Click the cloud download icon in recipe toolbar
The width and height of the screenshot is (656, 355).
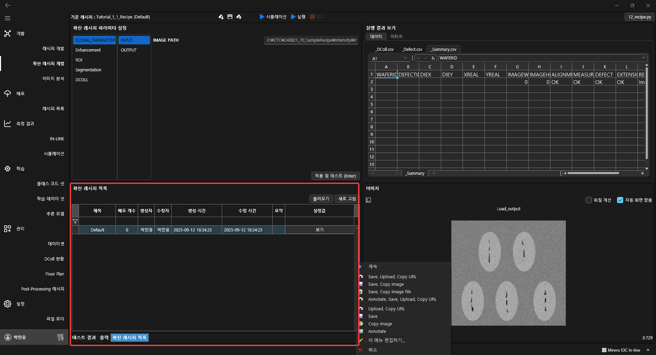[221, 17]
